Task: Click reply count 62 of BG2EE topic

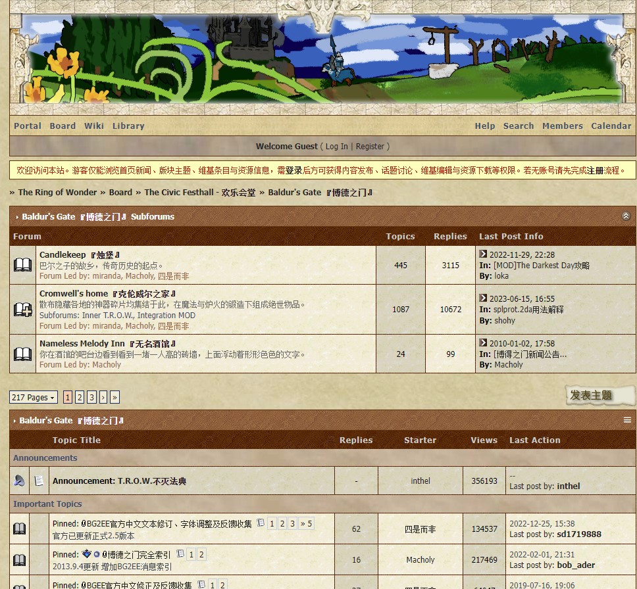Action: click(x=356, y=529)
